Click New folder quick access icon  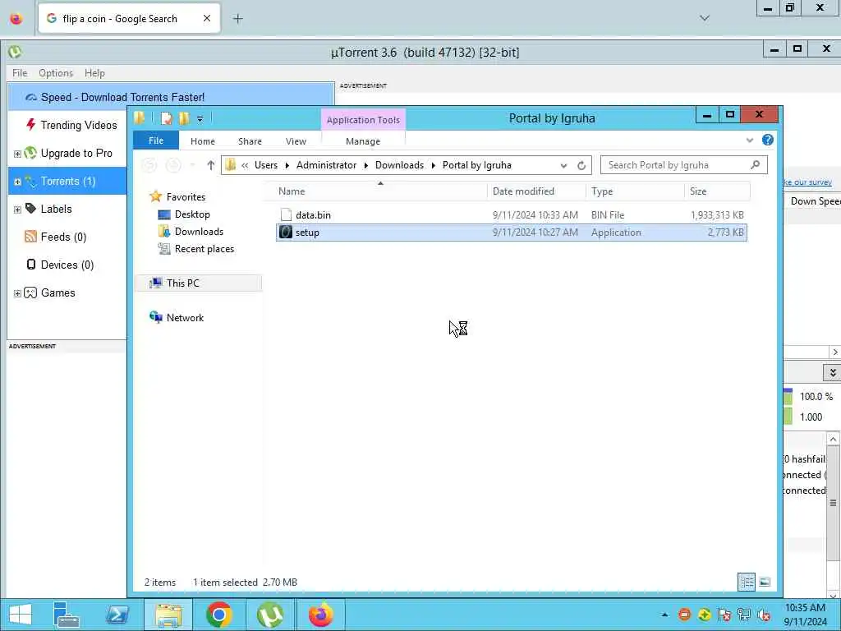[x=184, y=118]
